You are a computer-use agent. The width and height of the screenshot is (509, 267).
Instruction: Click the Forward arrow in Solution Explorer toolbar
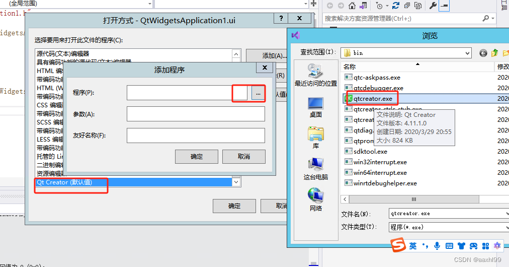click(x=341, y=6)
